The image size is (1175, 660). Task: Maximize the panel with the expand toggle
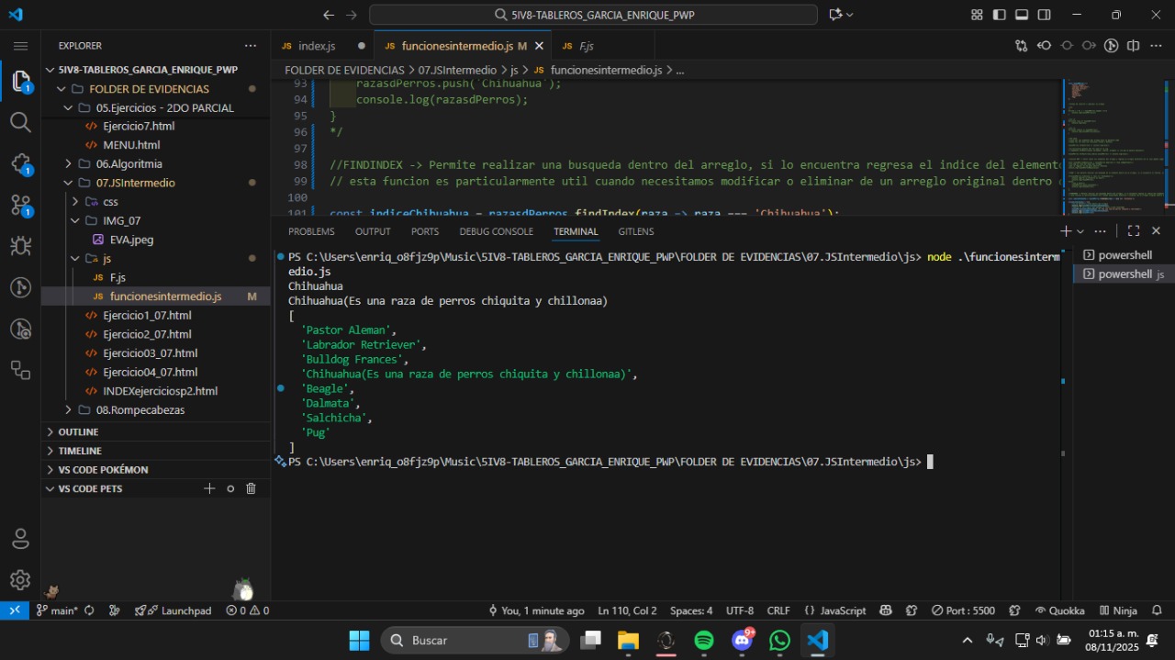coord(1134,231)
